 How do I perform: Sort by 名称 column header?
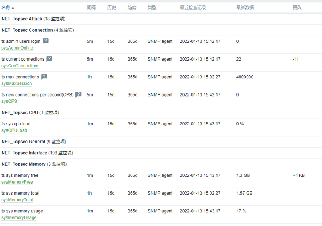[x=8, y=7]
